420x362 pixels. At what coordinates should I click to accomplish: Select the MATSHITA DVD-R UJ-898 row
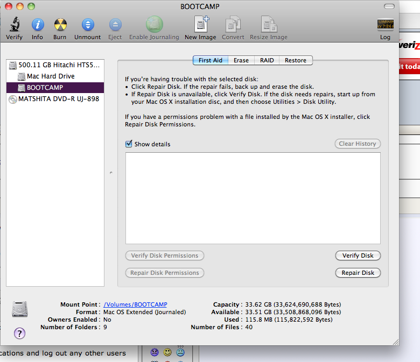(55, 99)
